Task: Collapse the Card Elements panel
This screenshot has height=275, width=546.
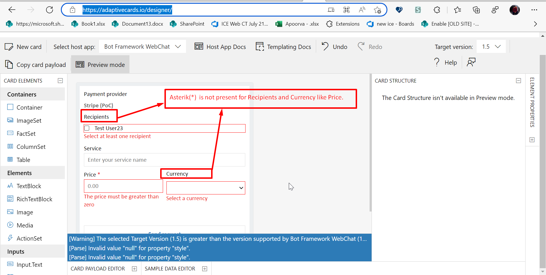Action: (60, 81)
